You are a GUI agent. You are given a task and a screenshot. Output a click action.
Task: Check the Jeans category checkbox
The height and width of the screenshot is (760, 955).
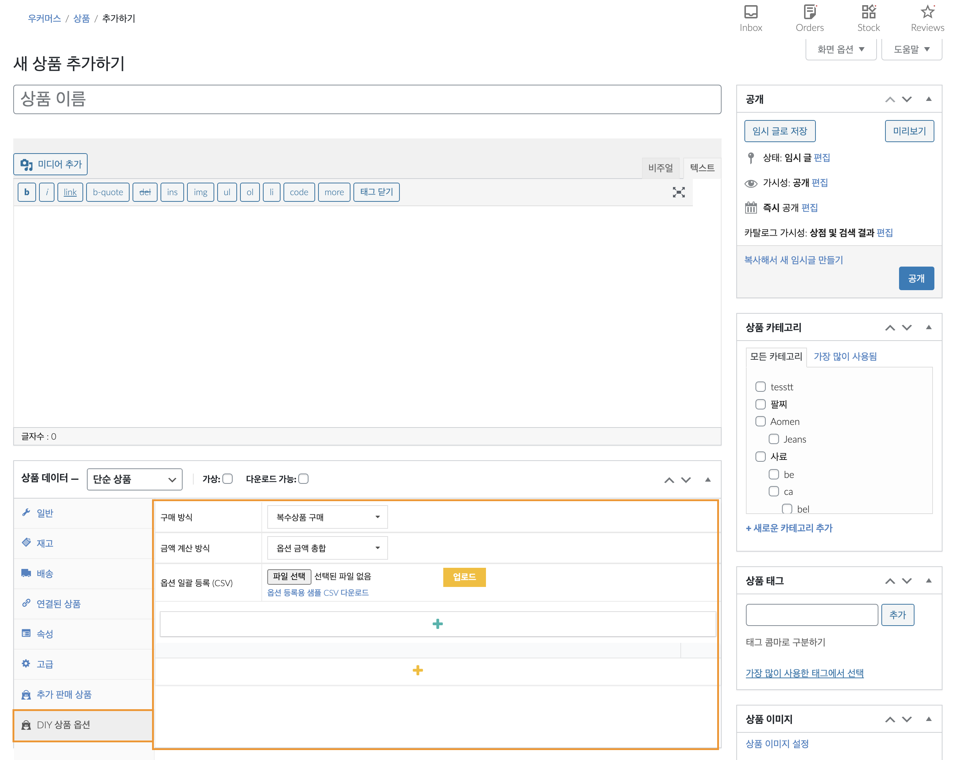point(773,439)
